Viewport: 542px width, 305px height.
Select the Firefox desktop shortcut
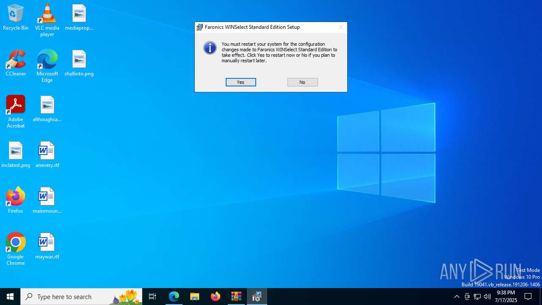click(x=16, y=200)
